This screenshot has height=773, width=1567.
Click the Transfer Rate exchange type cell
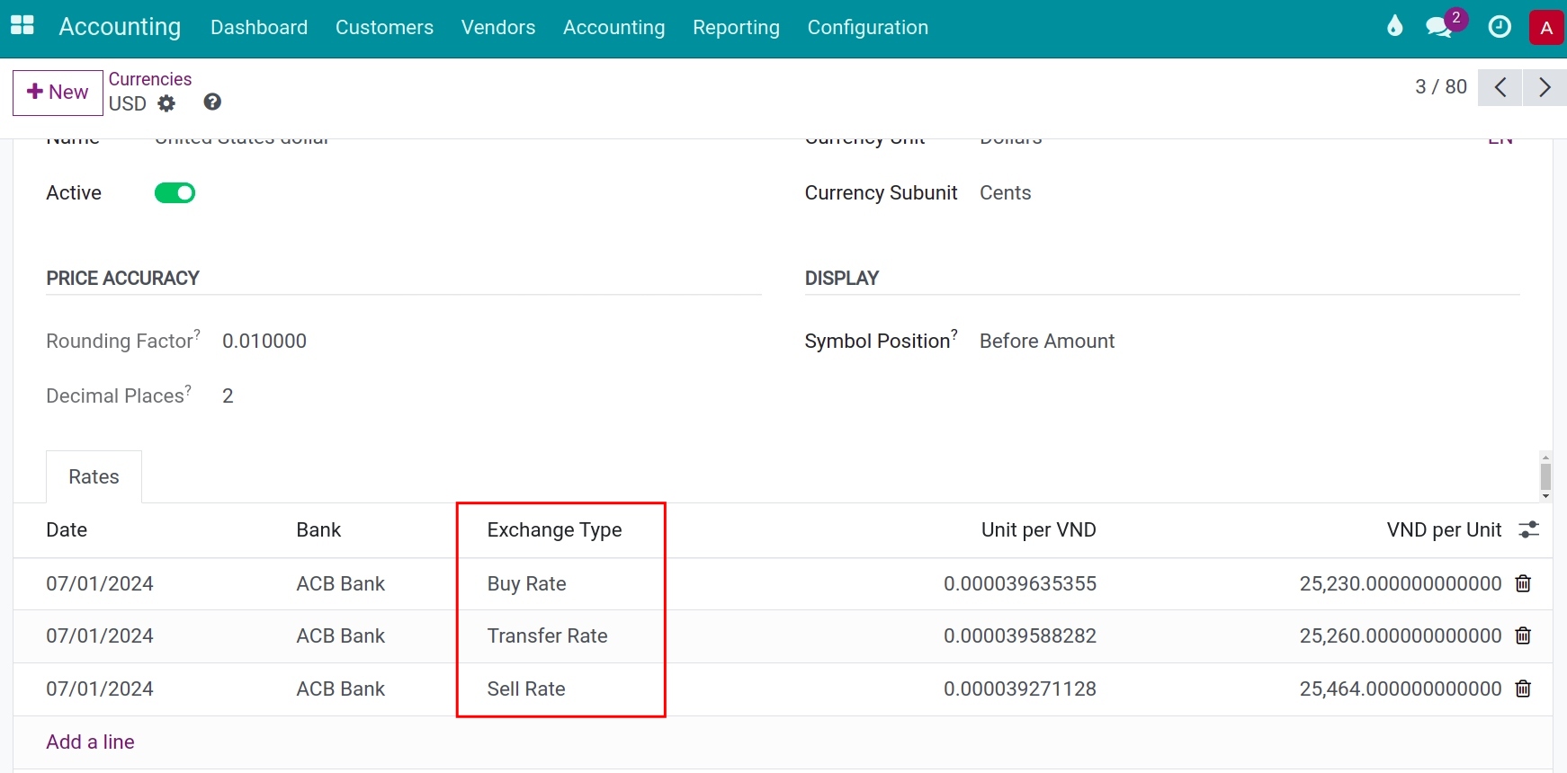tap(547, 635)
